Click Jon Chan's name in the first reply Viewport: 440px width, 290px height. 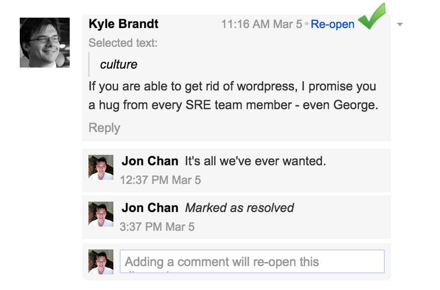click(x=150, y=161)
